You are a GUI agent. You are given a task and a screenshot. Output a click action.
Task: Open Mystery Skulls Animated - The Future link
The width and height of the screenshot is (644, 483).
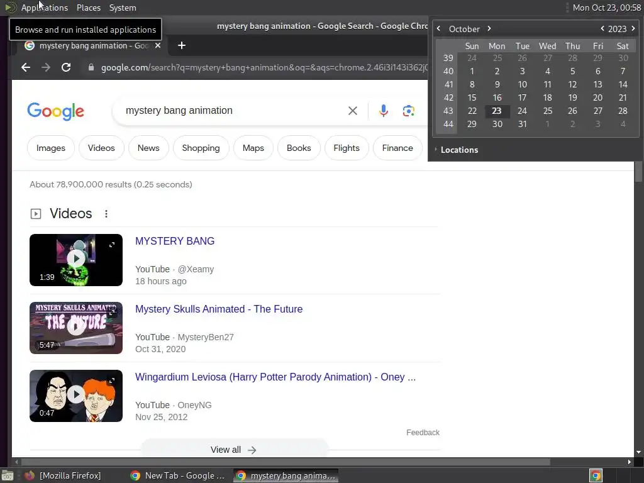click(x=219, y=309)
